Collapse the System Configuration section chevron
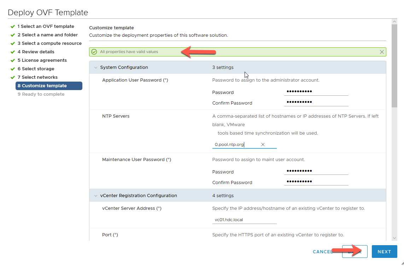404x266 pixels. [95, 67]
